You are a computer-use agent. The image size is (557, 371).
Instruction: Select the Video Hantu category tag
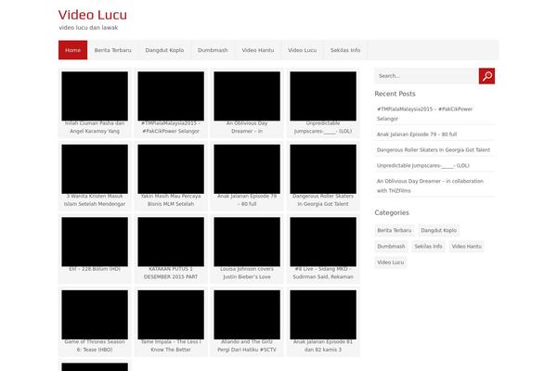[466, 247]
